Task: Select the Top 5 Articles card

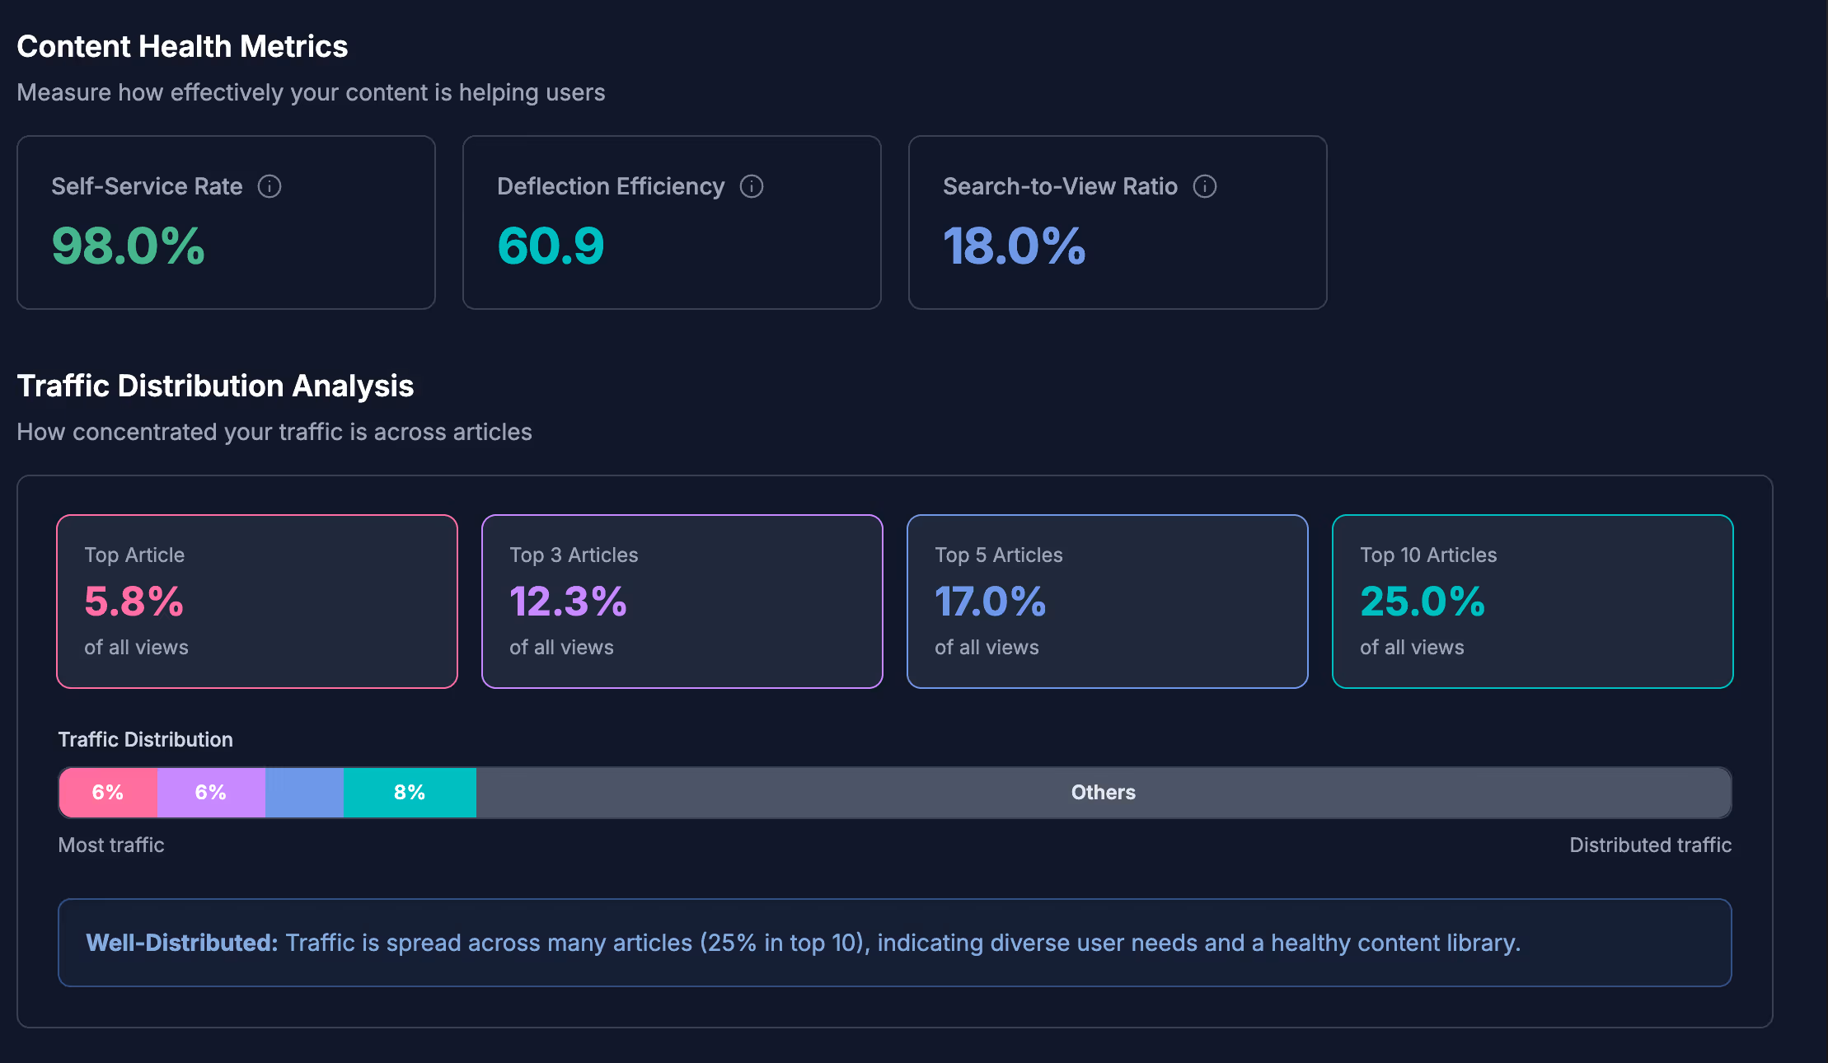Action: click(x=1107, y=602)
